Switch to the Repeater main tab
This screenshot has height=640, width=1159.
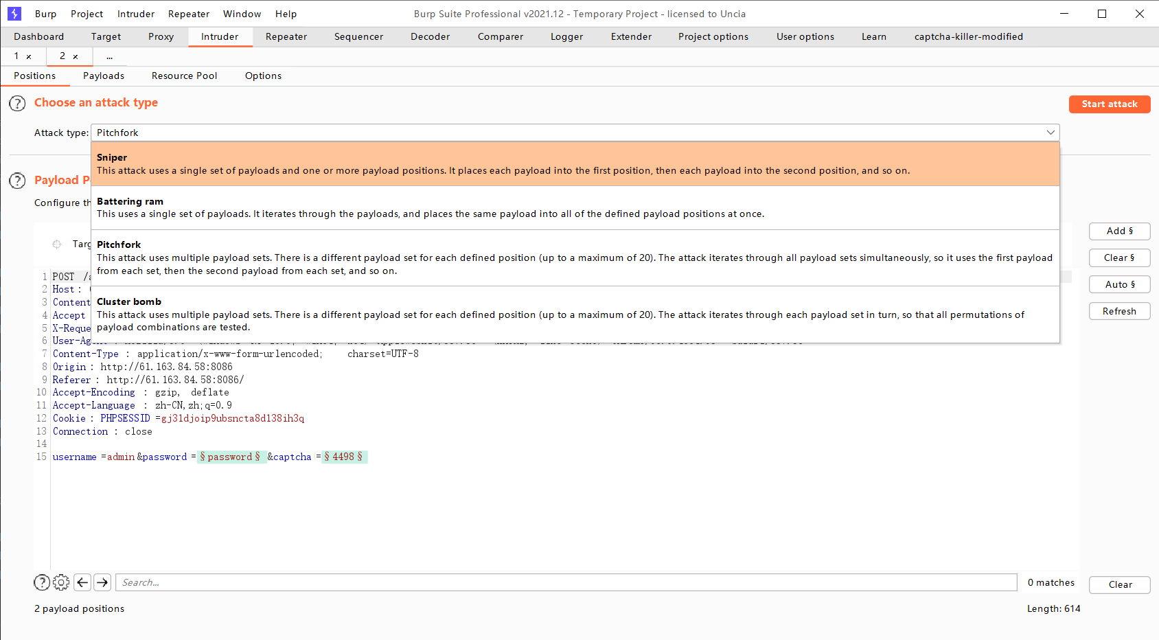[286, 36]
